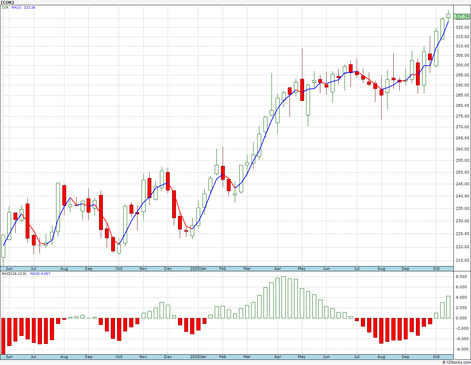Click the 250.00 price axis label
Screen dimensions: 471x365
[462, 172]
